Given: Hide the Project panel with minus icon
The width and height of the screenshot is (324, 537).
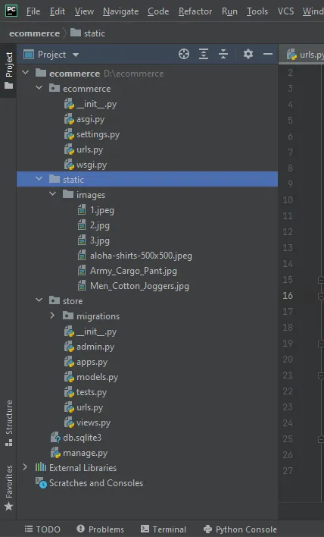Looking at the screenshot, I should [268, 54].
